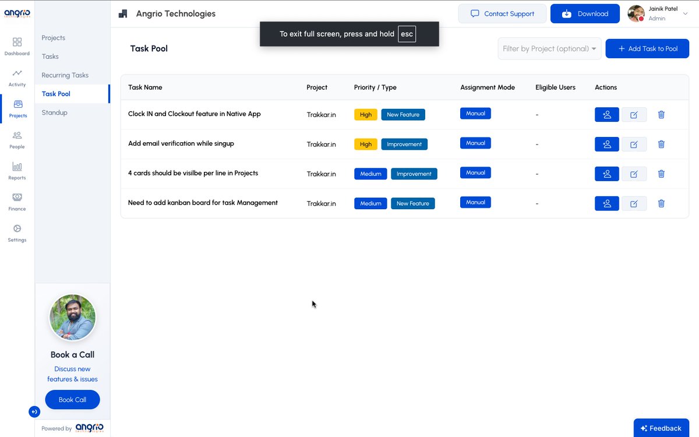The image size is (699, 437).
Task: Open the Filter by Project dropdown
Action: point(549,48)
